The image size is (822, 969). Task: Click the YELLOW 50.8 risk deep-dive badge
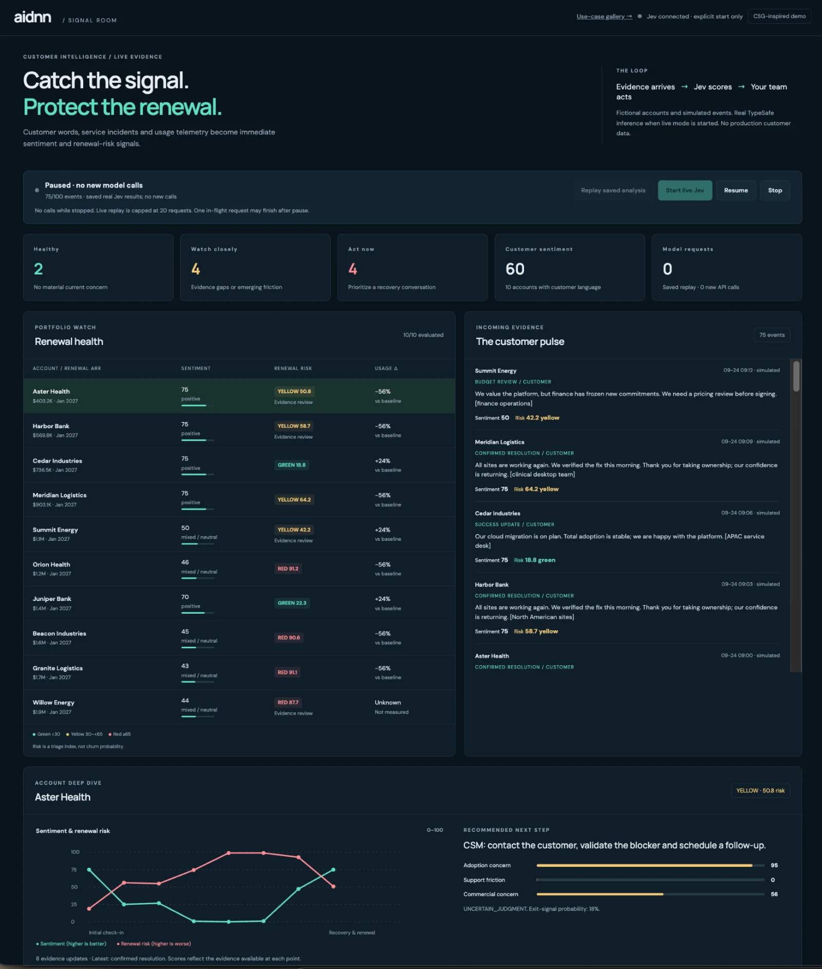coord(760,791)
